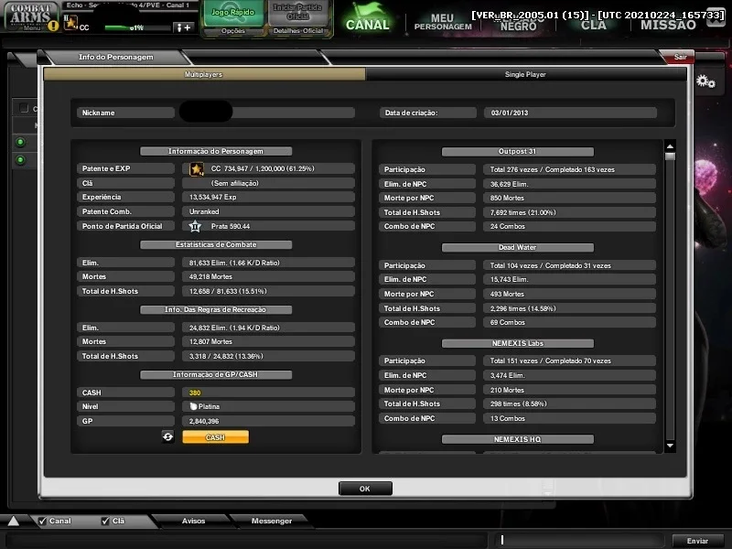Open the MERCADO NEGRO menu
Image resolution: width=732 pixels, height=549 pixels.
click(518, 22)
